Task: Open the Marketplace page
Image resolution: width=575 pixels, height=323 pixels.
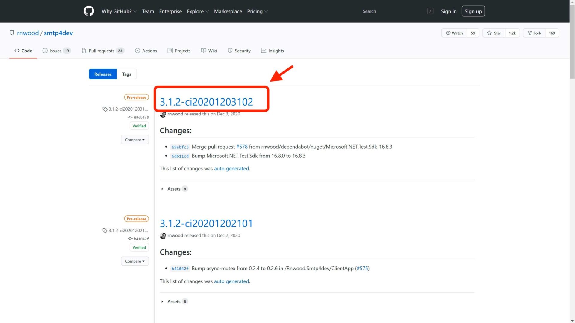Action: click(x=228, y=11)
